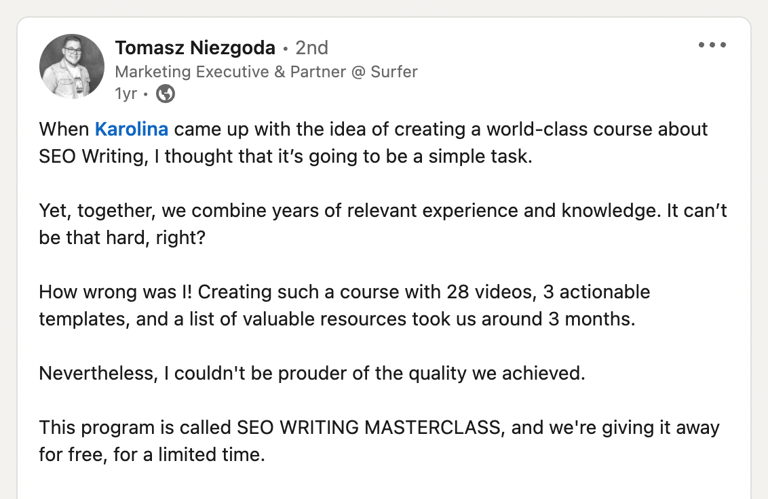This screenshot has height=499, width=768.
Task: Select the first paragraph of the post
Action: click(373, 142)
